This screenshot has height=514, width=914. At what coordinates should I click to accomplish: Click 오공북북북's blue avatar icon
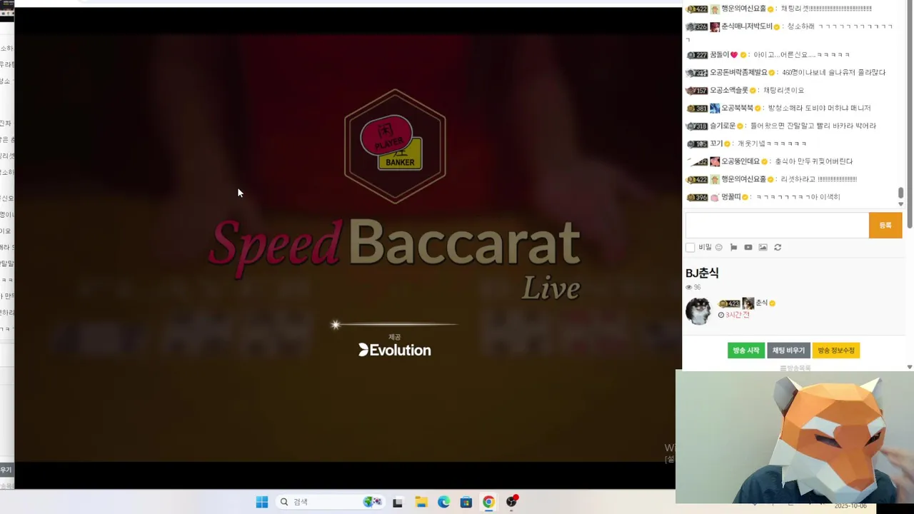(715, 108)
